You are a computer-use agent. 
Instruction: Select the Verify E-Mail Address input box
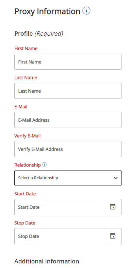pos(68,149)
